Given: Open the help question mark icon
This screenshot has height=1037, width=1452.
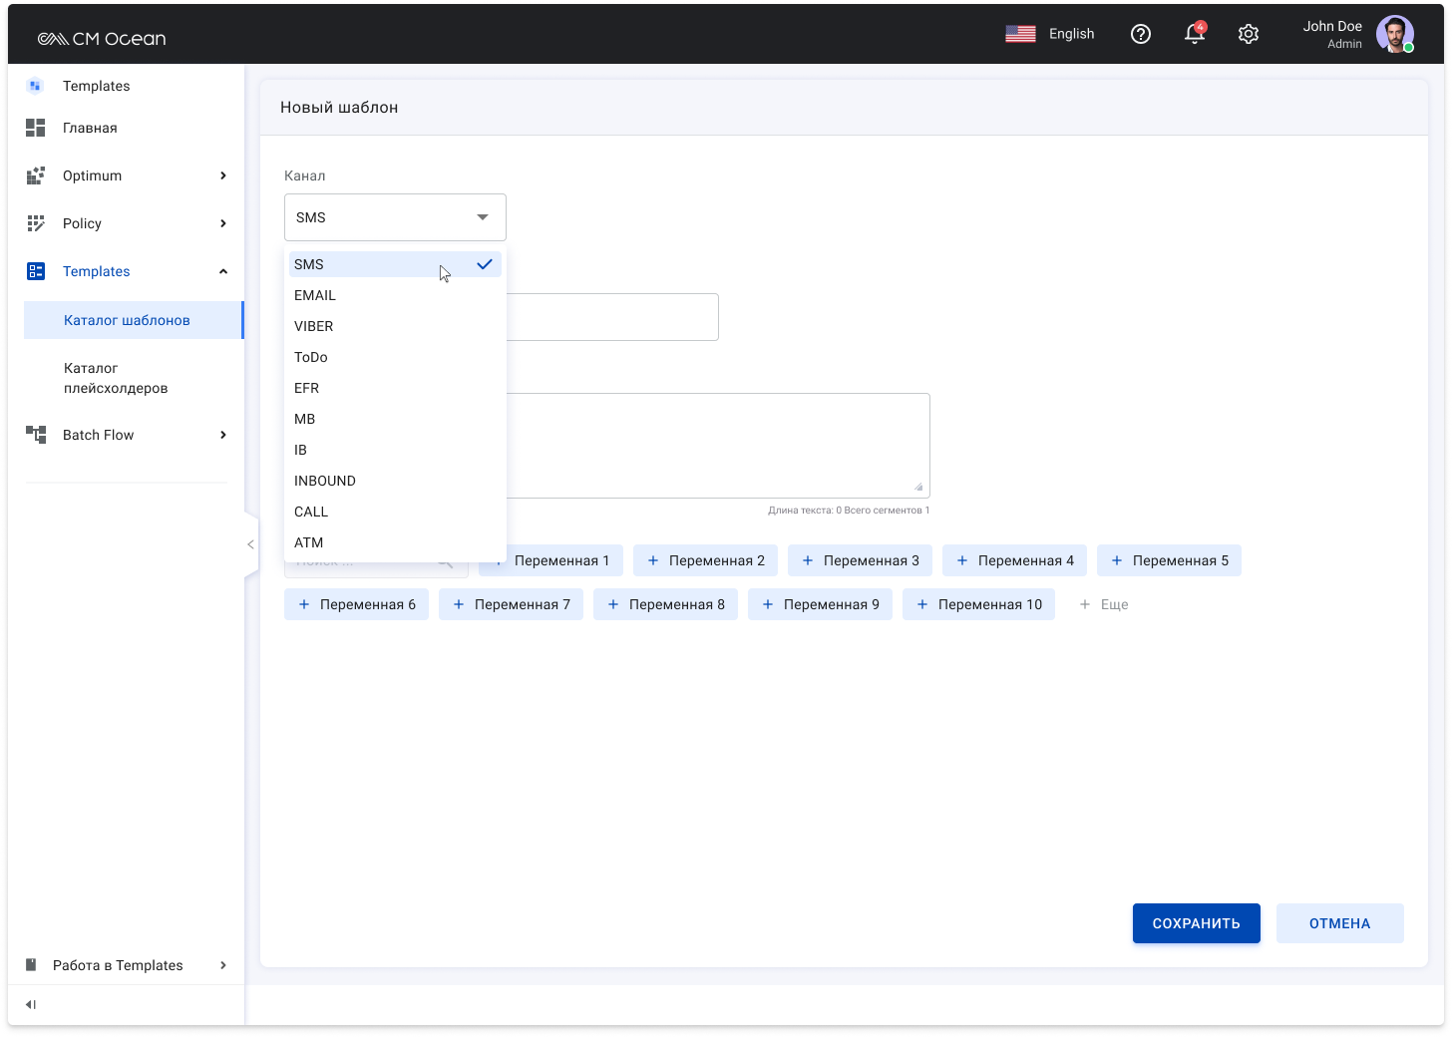Looking at the screenshot, I should tap(1141, 34).
